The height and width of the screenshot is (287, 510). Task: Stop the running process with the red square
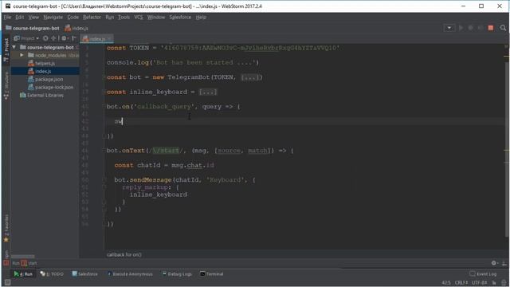coord(491,28)
